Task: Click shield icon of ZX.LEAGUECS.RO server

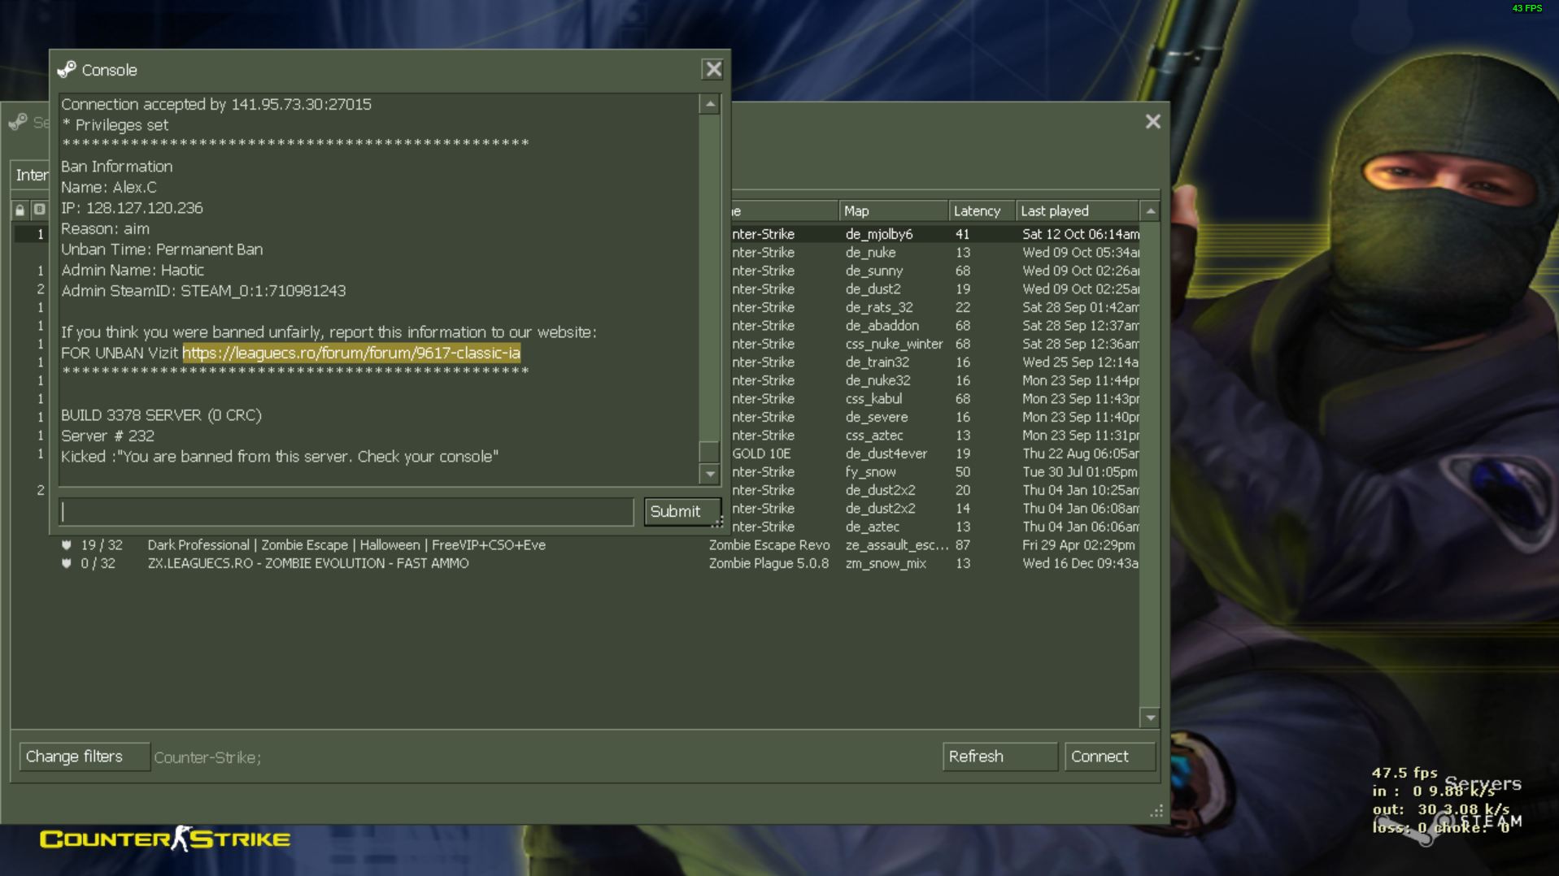Action: pyautogui.click(x=67, y=563)
